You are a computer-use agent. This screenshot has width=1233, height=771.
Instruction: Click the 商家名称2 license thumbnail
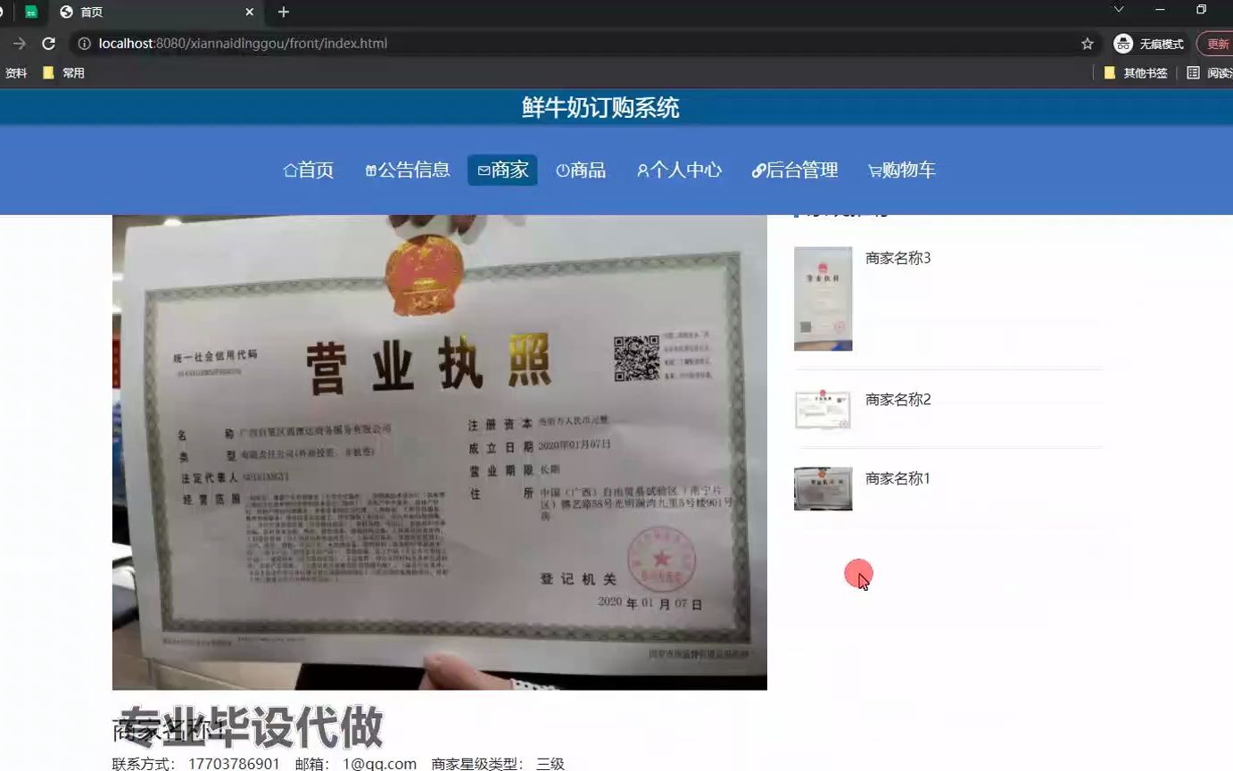point(823,409)
